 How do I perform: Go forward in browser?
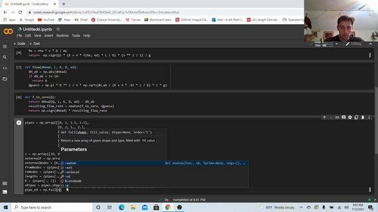13,12
